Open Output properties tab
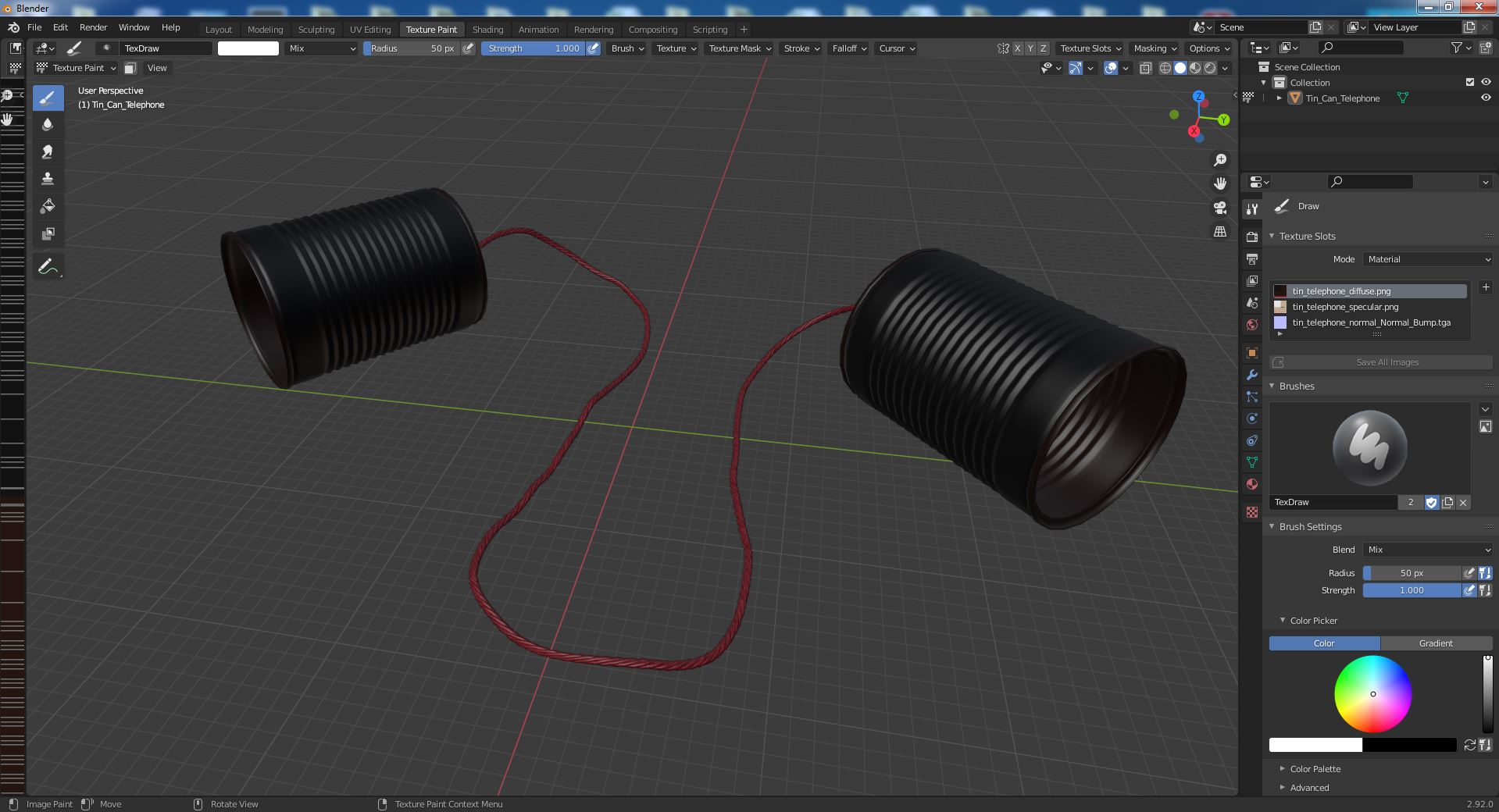 pos(1252,258)
